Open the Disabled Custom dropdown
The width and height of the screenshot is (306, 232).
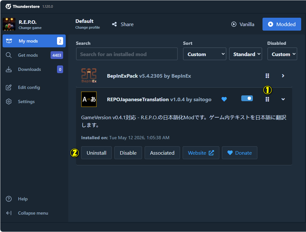point(282,54)
